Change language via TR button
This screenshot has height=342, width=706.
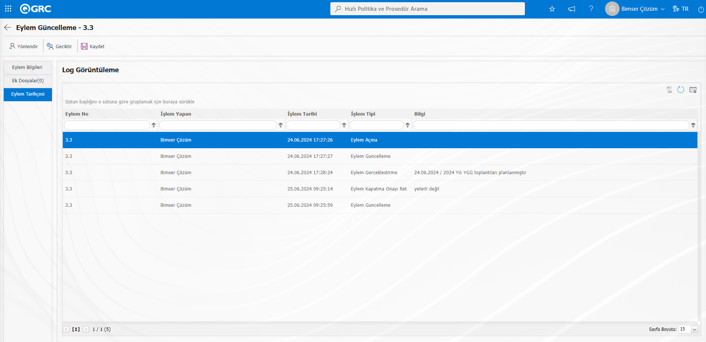[x=681, y=9]
